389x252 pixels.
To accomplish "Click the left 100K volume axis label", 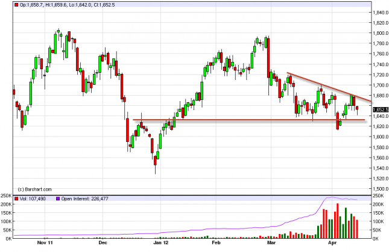I will point(6,221).
